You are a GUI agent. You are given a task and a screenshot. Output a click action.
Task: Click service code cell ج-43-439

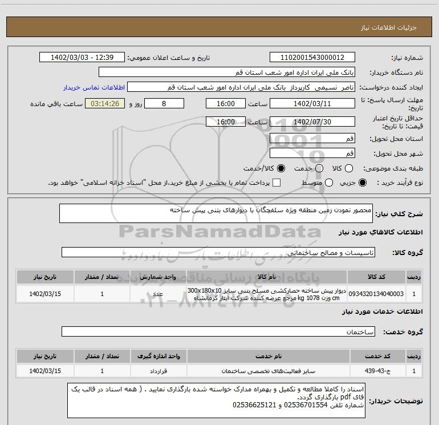click(377, 371)
